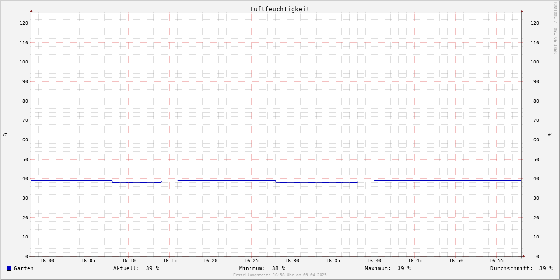Click the 16:15 time axis label
560x280 pixels.
170,261
